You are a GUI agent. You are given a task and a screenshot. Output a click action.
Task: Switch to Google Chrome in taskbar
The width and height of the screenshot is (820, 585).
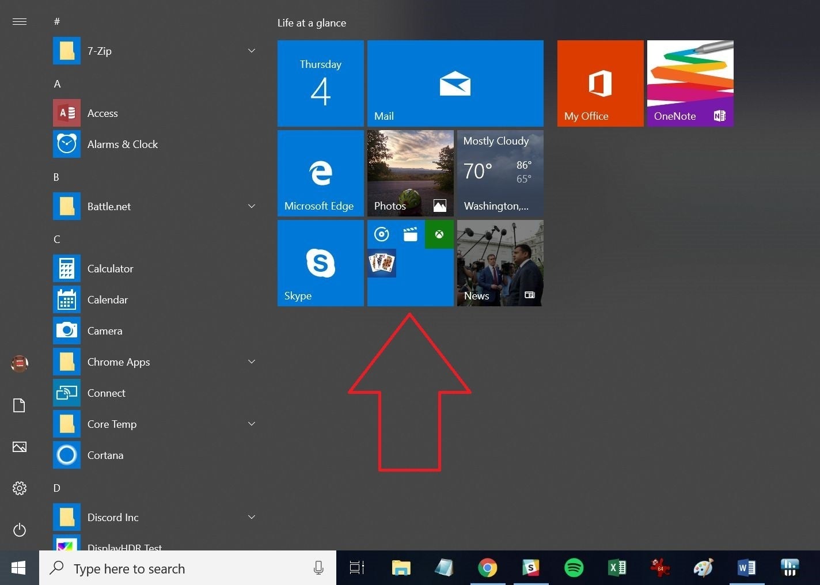[488, 568]
